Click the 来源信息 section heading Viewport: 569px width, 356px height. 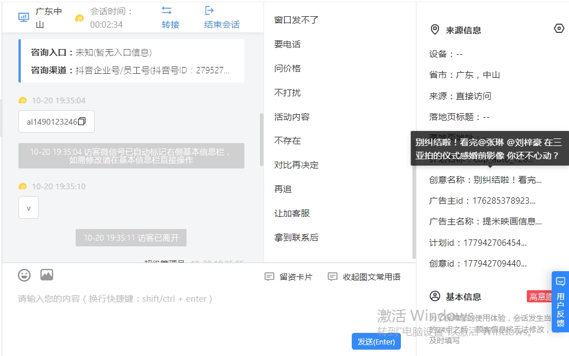coord(463,30)
